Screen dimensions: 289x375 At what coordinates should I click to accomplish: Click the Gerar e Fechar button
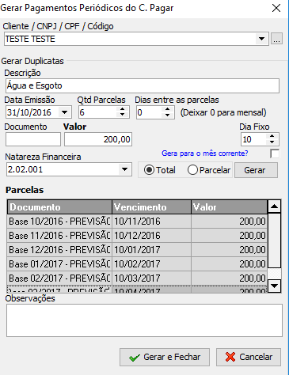[x=165, y=357]
